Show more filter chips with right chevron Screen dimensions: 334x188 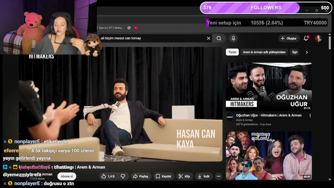307,52
